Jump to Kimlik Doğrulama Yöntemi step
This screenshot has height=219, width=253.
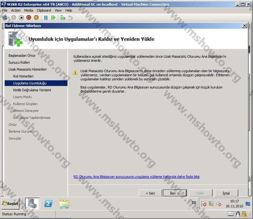(32, 90)
